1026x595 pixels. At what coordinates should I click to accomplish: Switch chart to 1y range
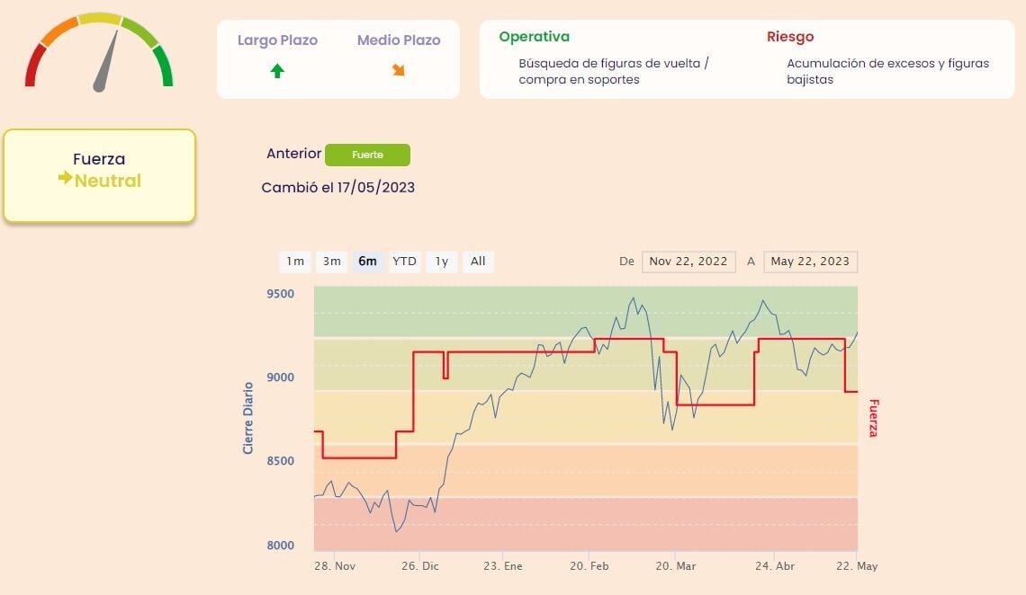pyautogui.click(x=442, y=262)
